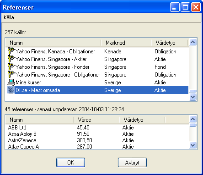Click the Mina kurser computer icon

pos(11,82)
